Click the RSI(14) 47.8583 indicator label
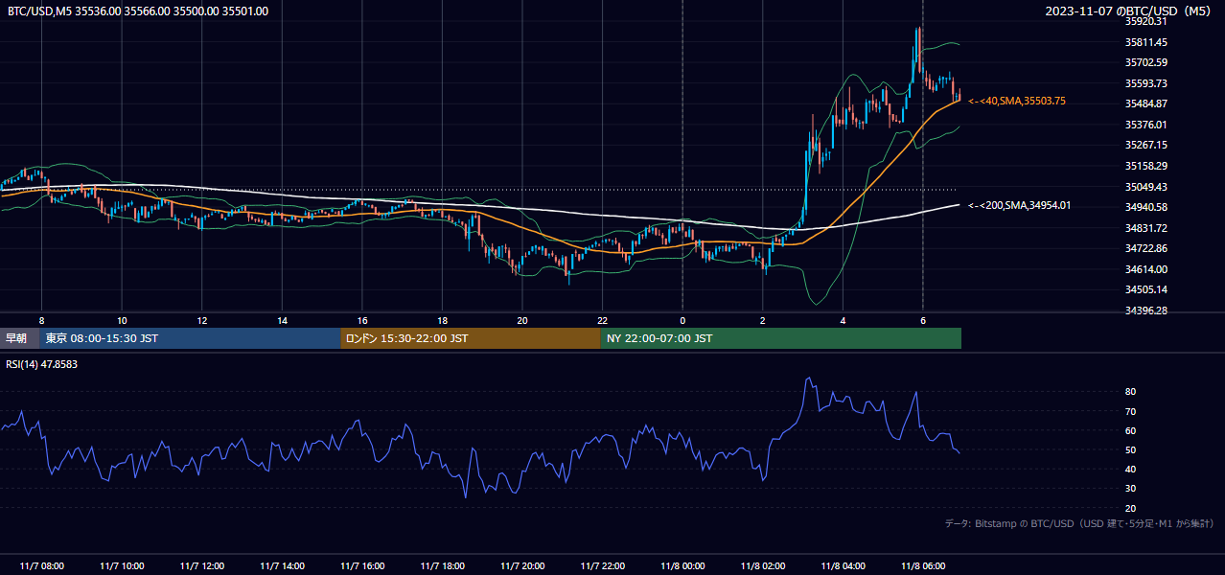 click(x=42, y=364)
